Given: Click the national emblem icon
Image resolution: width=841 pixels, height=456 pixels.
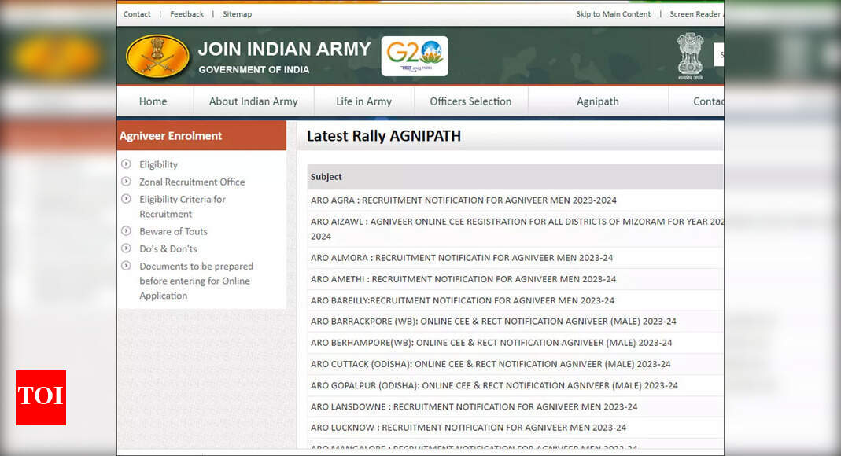Looking at the screenshot, I should click(690, 55).
